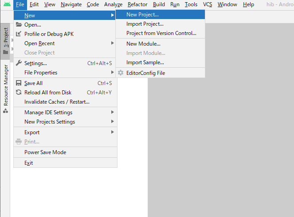
Task: Choose Import Project... in New submenu
Action: [x=161, y=24]
